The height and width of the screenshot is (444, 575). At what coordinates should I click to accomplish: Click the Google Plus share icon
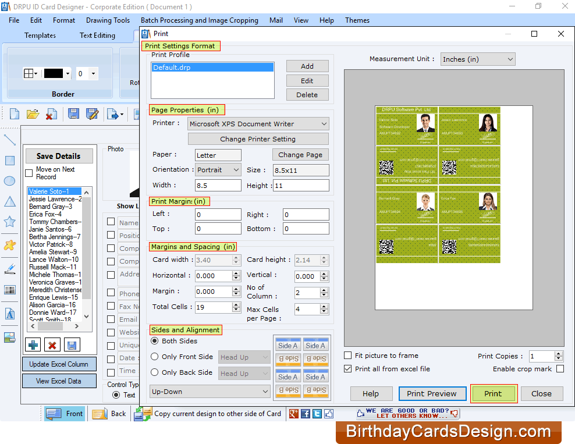click(294, 414)
